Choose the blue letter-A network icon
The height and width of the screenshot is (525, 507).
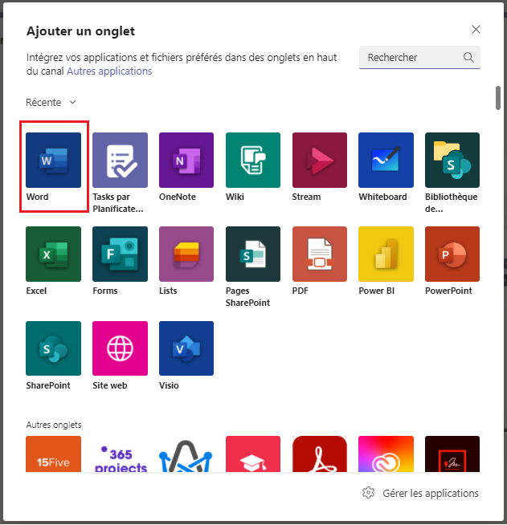click(x=186, y=454)
